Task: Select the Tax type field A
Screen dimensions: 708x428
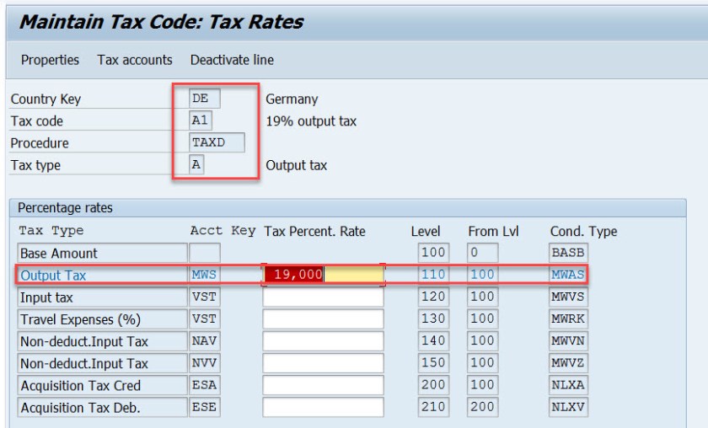Action: 196,164
